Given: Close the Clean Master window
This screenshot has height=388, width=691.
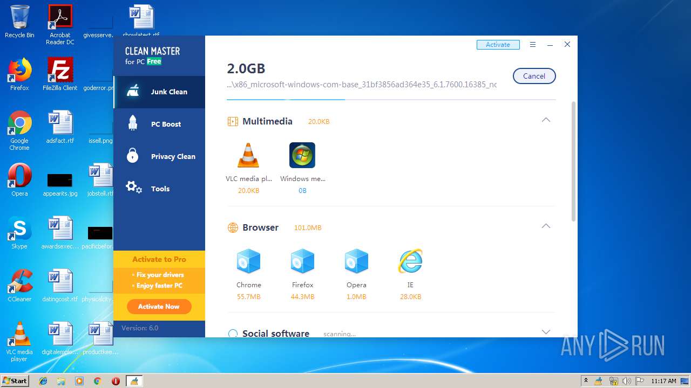Looking at the screenshot, I should (x=567, y=45).
